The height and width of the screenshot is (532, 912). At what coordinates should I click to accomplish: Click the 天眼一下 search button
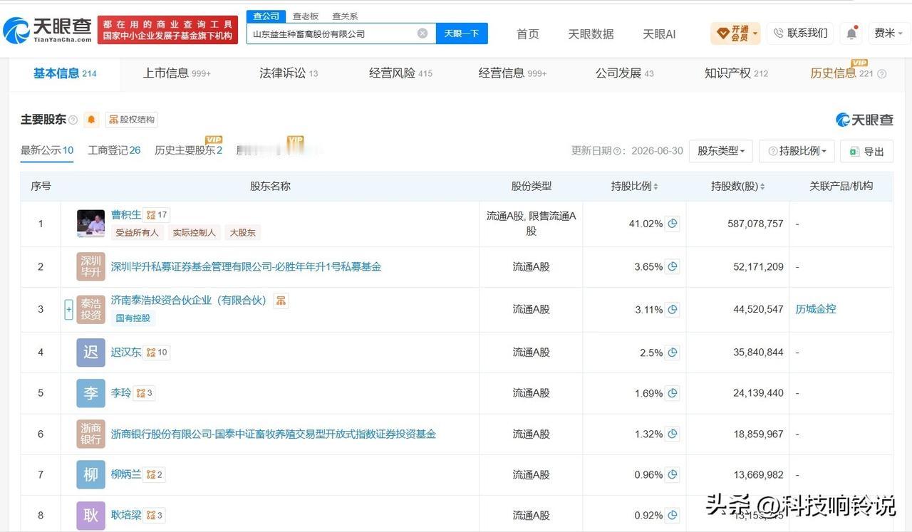point(462,33)
